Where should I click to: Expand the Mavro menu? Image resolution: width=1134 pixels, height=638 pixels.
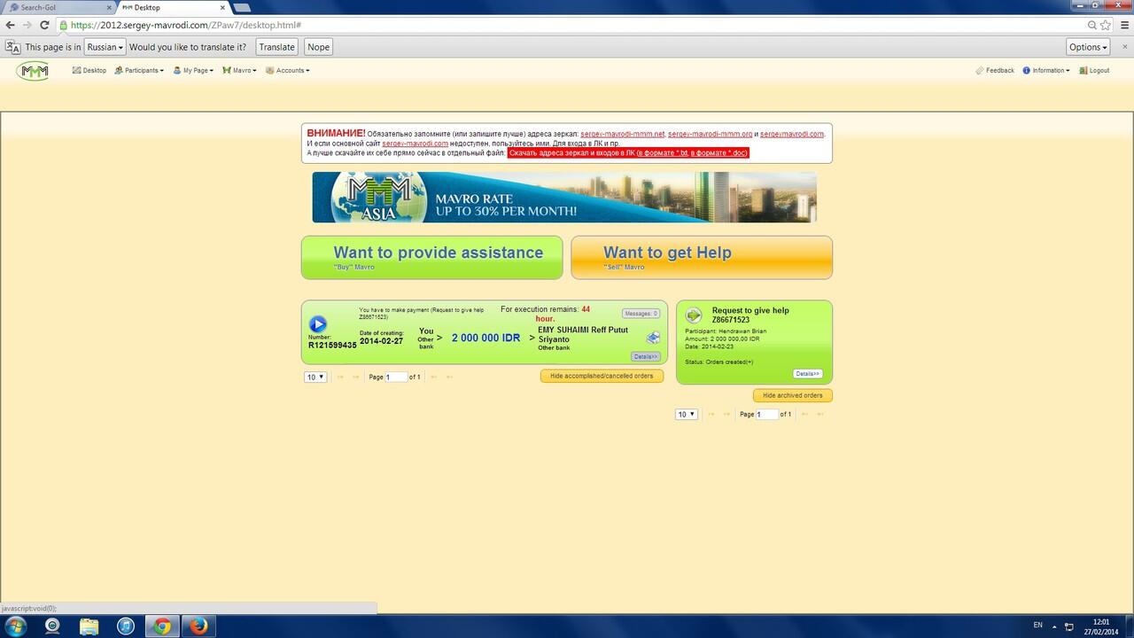point(239,70)
